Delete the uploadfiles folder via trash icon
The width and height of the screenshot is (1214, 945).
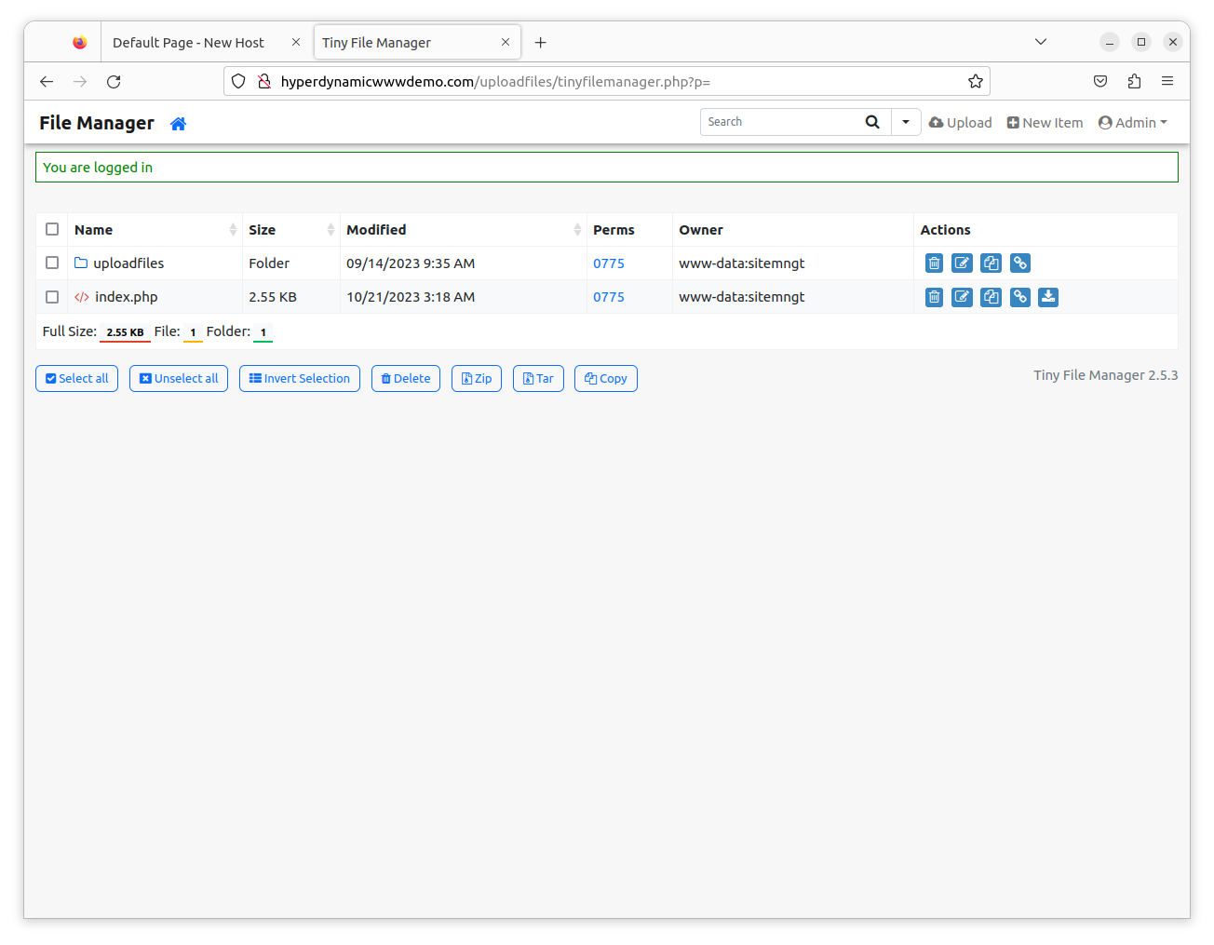click(x=934, y=263)
